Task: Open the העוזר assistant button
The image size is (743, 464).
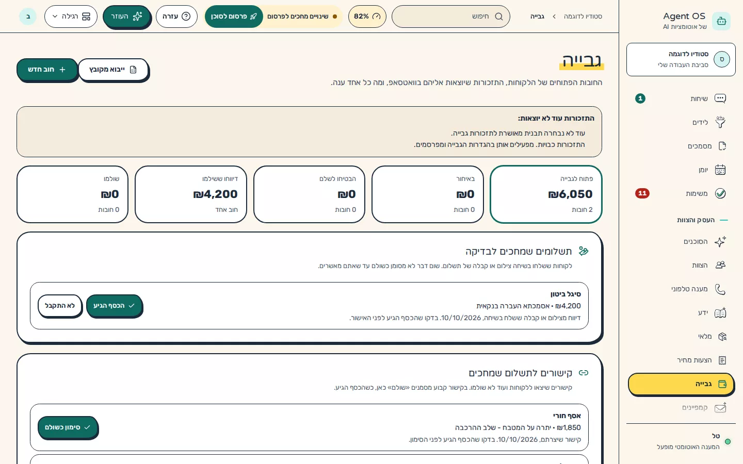Action: tap(126, 16)
